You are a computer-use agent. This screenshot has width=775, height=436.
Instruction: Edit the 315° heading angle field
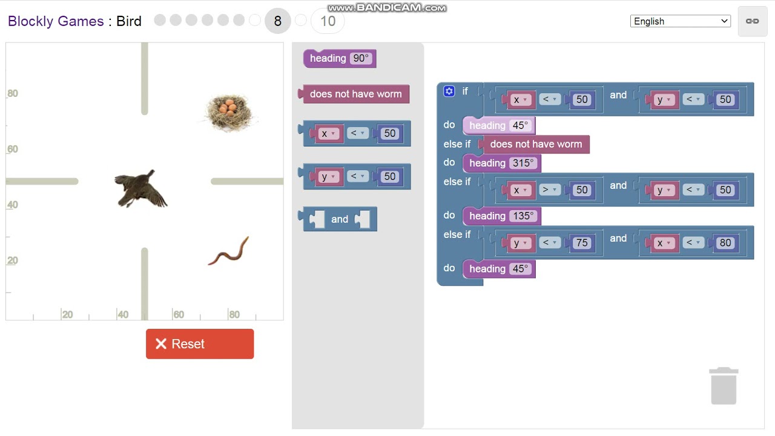pos(523,163)
